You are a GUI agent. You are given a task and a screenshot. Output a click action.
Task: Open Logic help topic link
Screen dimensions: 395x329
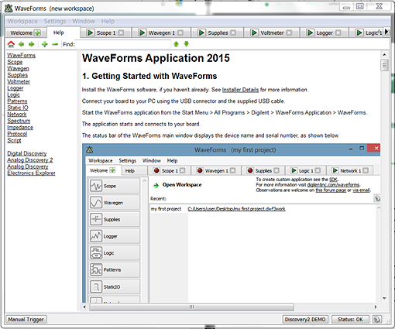[x=13, y=94]
